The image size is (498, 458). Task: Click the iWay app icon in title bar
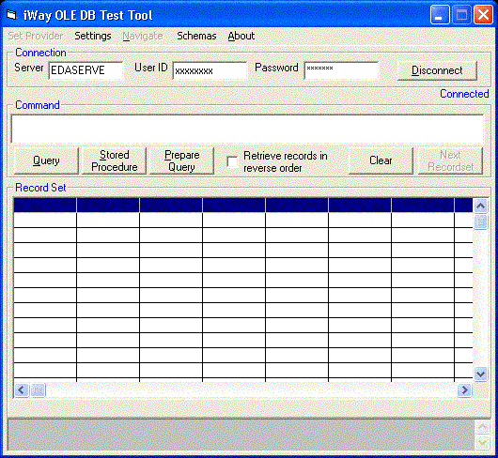[11, 15]
